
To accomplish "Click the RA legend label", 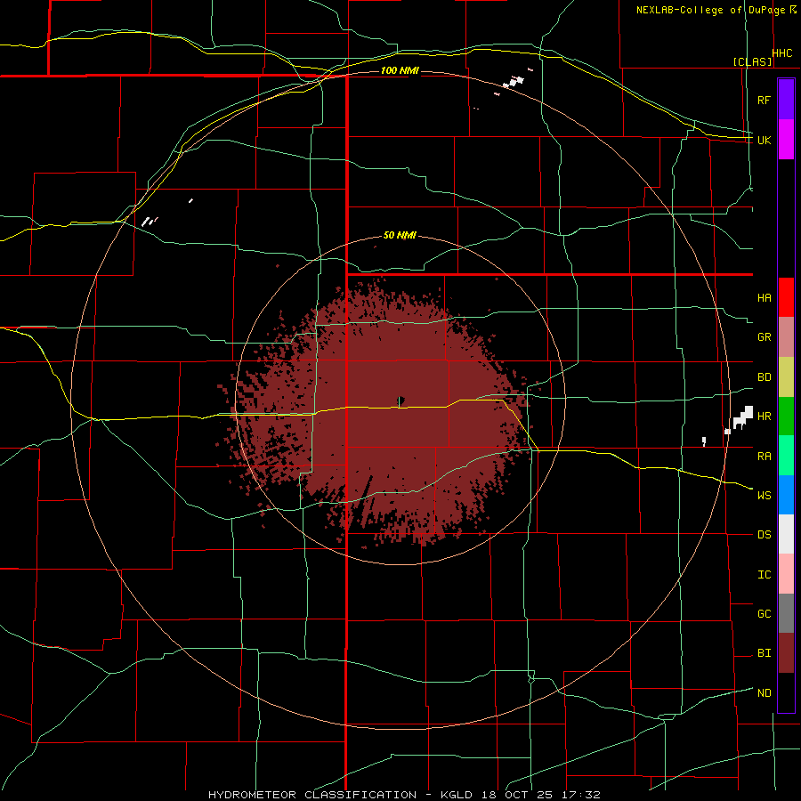I will [x=764, y=457].
